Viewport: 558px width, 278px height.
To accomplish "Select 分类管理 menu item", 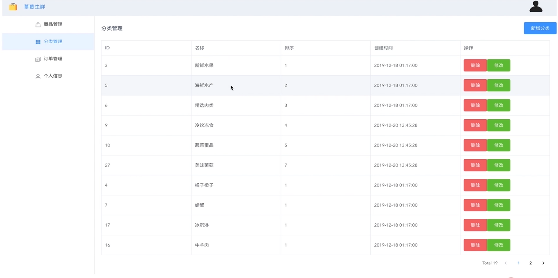I will [48, 42].
